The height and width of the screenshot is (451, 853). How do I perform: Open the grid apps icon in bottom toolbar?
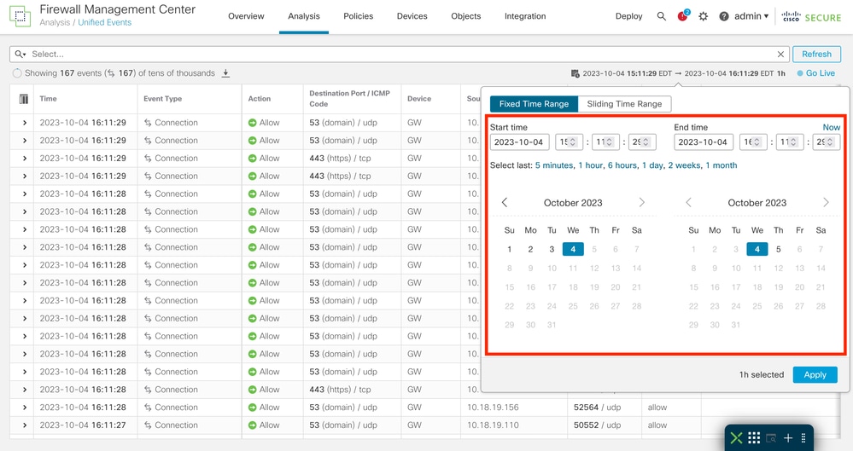click(754, 437)
